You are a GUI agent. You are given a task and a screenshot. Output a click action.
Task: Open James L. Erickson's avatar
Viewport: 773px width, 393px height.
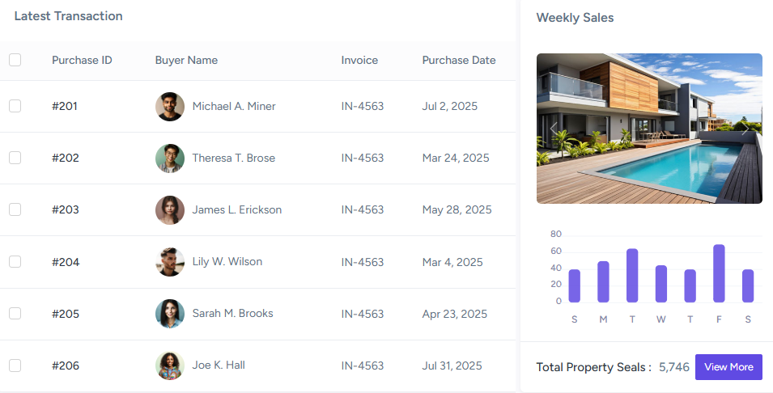(170, 210)
